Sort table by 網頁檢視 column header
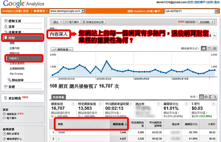Screen dimensions: 221x142 pos(119,124)
